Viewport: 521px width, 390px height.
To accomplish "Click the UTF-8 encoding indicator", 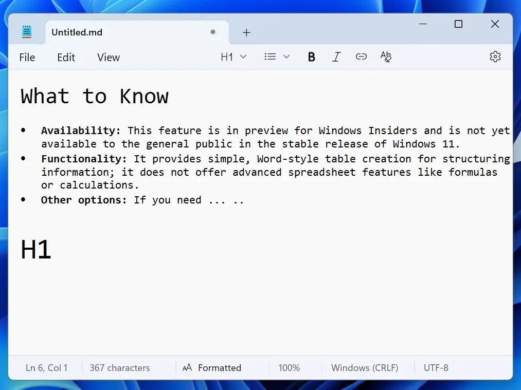I will coord(436,368).
